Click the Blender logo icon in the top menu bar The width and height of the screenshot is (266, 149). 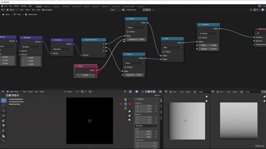(x=2, y=6)
